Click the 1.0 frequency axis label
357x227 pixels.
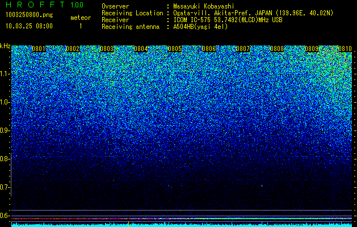click(5, 102)
